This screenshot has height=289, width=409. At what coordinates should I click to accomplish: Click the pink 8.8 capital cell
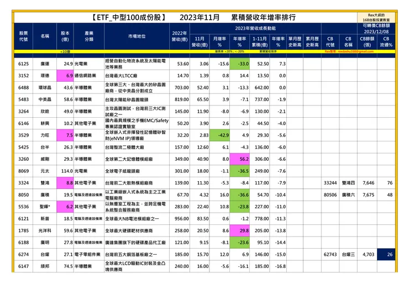[65, 183]
